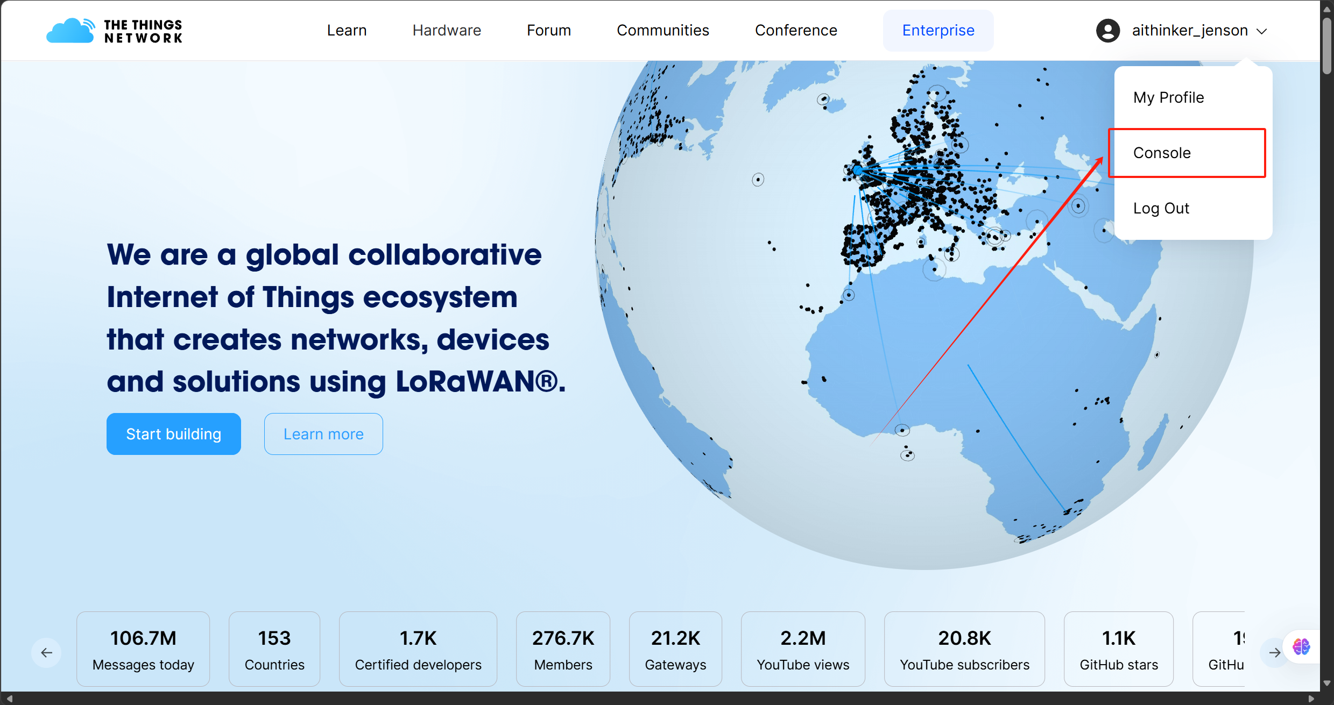This screenshot has height=705, width=1334.
Task: Click the brain assistant icon
Action: point(1301,646)
